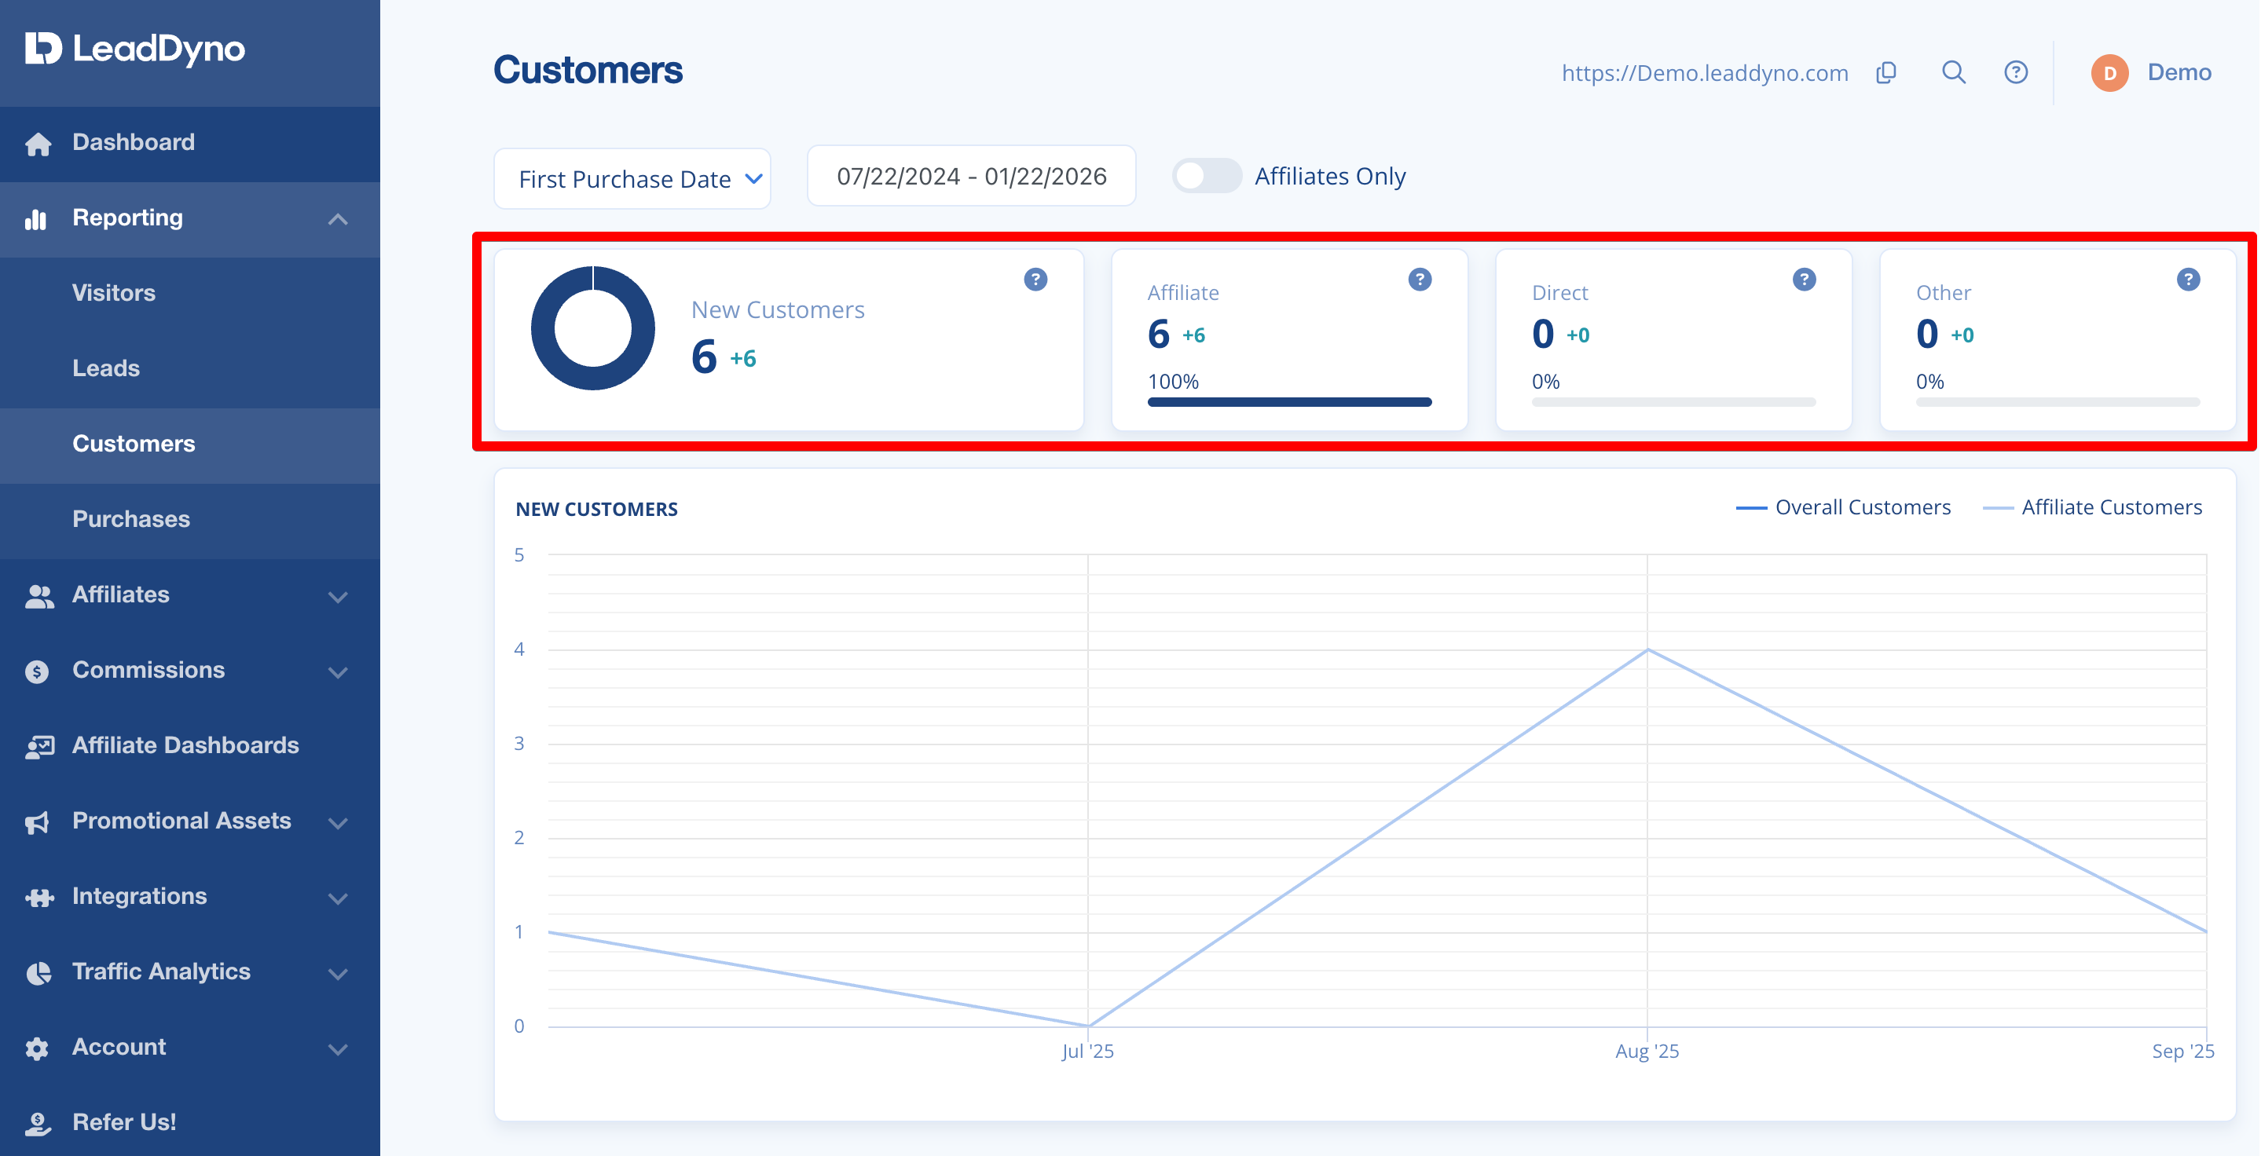Click the LeadDyno logo

coord(134,49)
